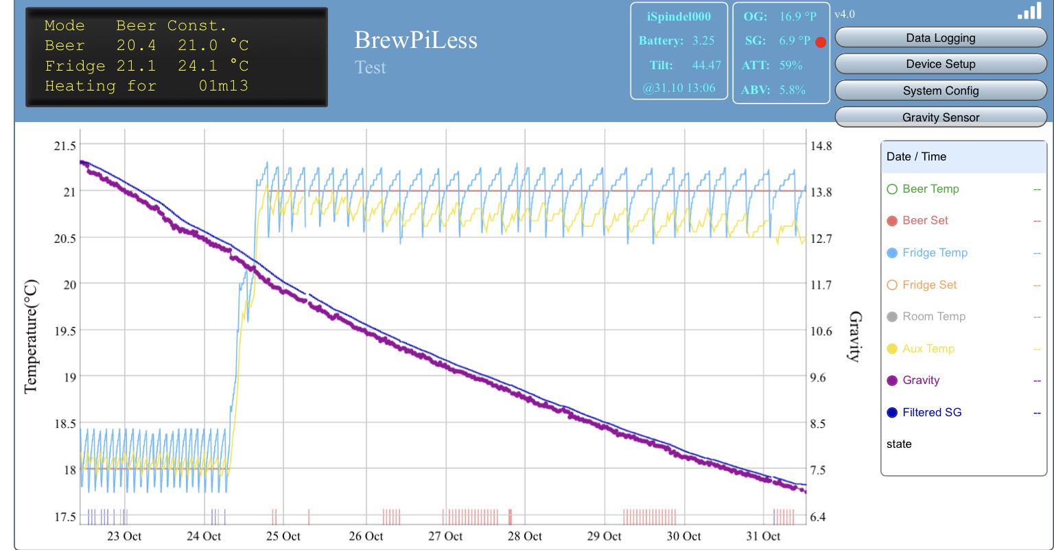Toggle the Filtered SG legend circle
This screenshot has height=550, width=1054.
[x=892, y=413]
